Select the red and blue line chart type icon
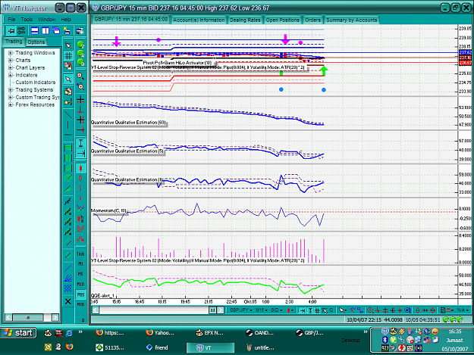This screenshot has height=355, width=474. (80, 207)
